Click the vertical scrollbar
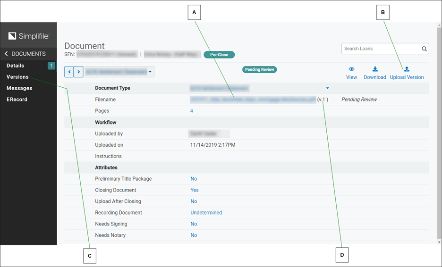 click(x=439, y=133)
